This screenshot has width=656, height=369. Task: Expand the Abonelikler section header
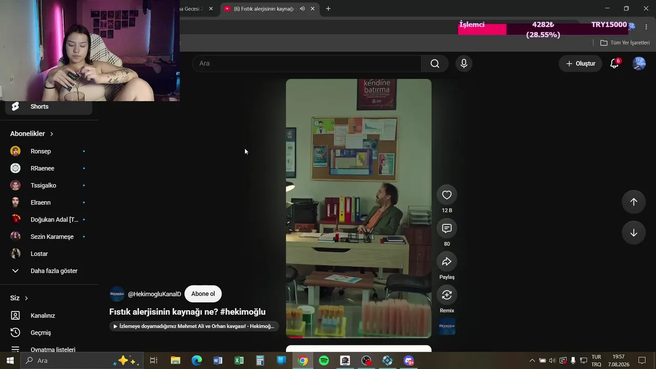point(32,134)
